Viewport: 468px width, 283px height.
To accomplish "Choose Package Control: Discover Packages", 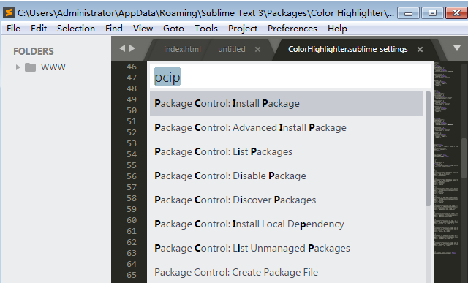I will coord(286,200).
